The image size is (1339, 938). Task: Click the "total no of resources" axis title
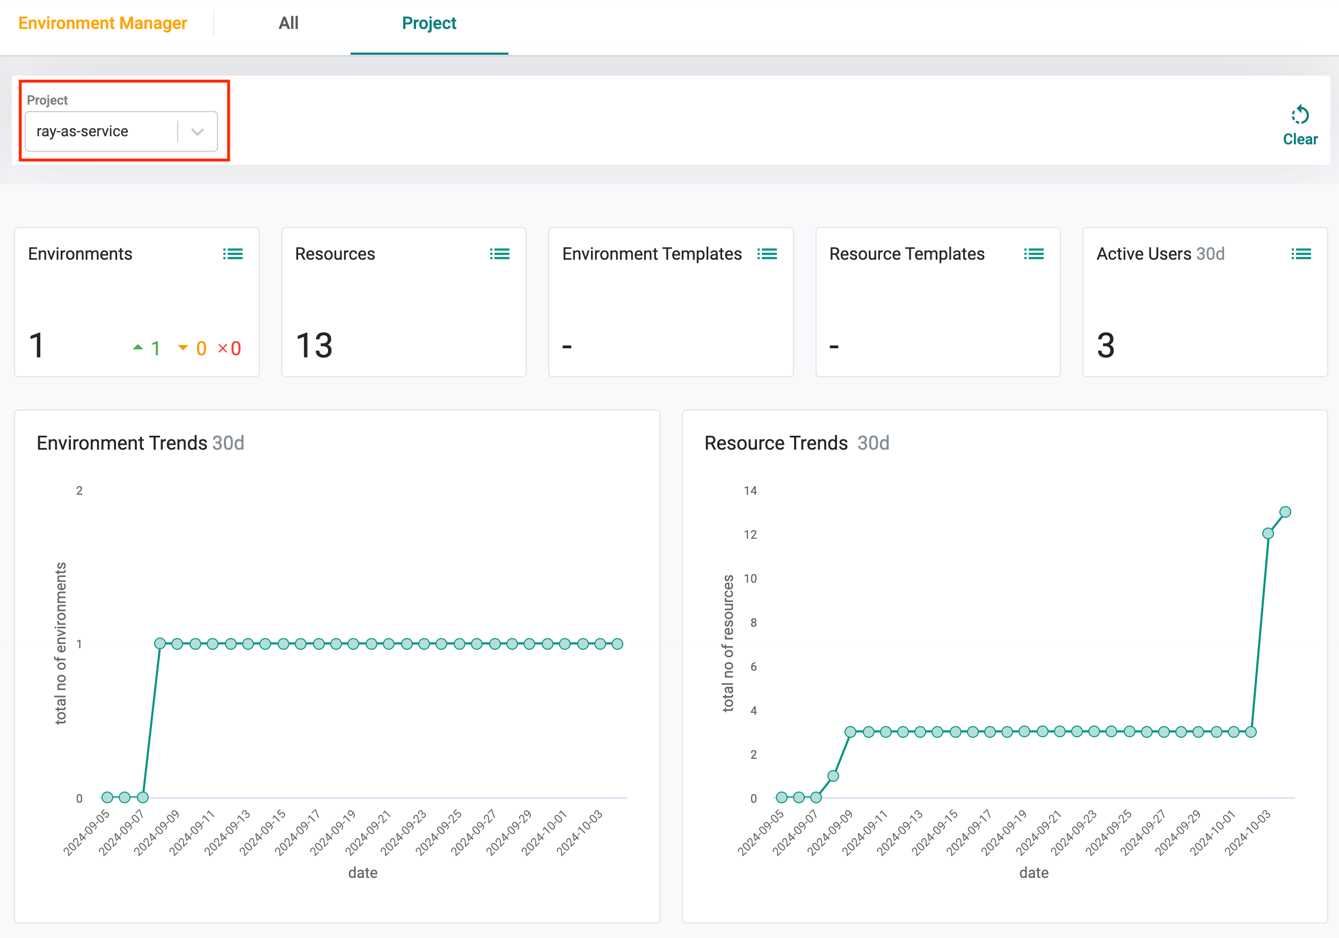(x=728, y=643)
